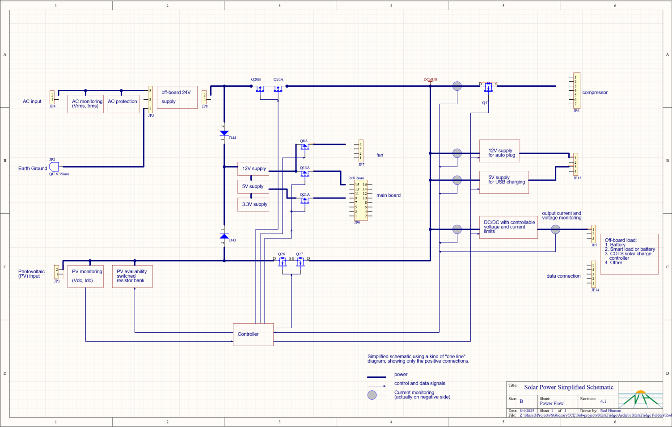Click the Q4 MOSFET near compressor
Image resolution: width=672 pixels, height=427 pixels.
click(x=488, y=88)
